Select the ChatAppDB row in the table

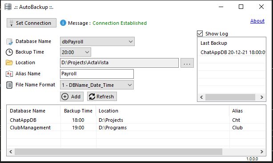click(x=136, y=120)
